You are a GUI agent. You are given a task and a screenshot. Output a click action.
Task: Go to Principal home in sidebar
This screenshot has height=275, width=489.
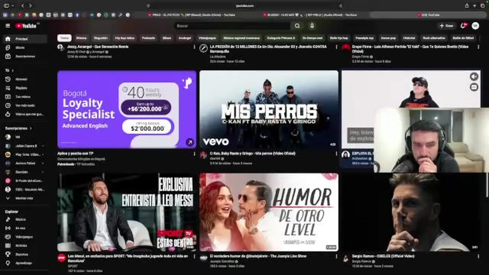point(24,39)
